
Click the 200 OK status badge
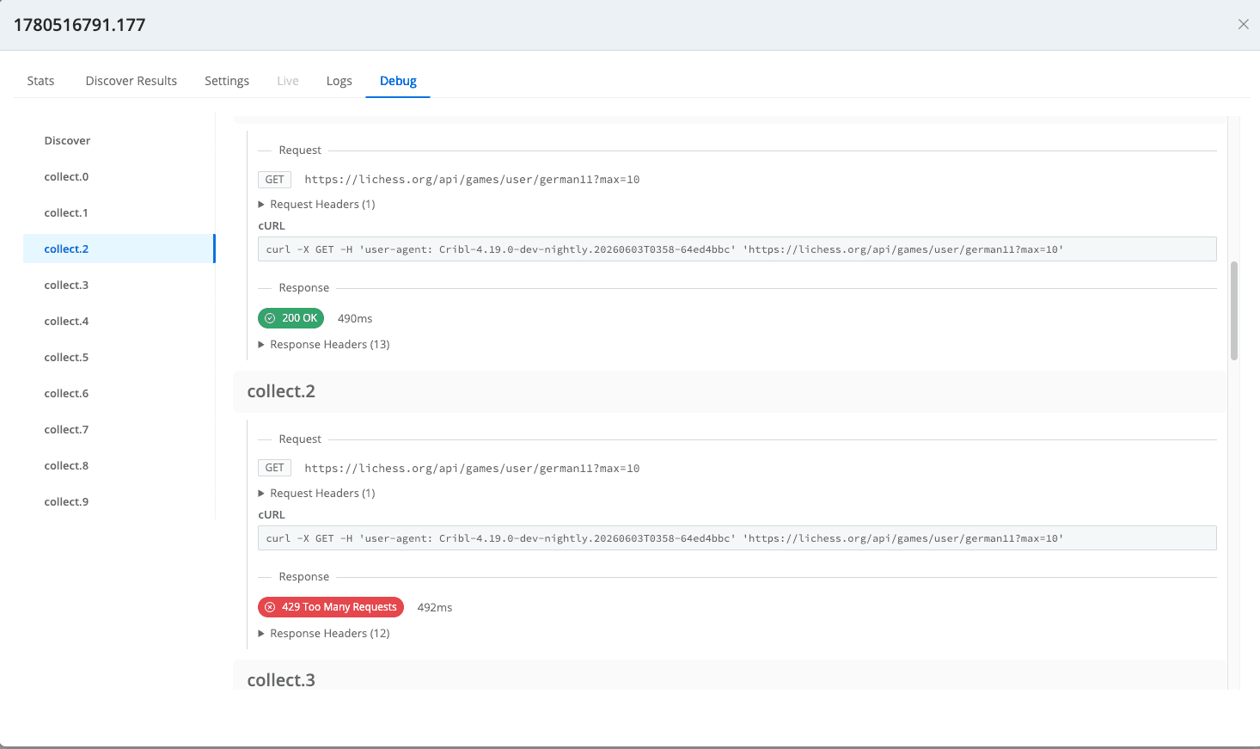(x=291, y=318)
